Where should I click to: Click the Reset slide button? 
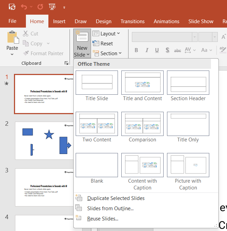pos(103,44)
